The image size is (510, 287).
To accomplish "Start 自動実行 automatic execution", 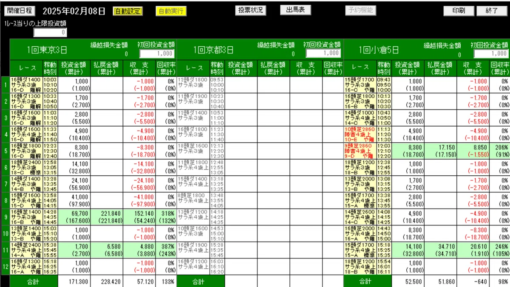I will click(x=171, y=11).
